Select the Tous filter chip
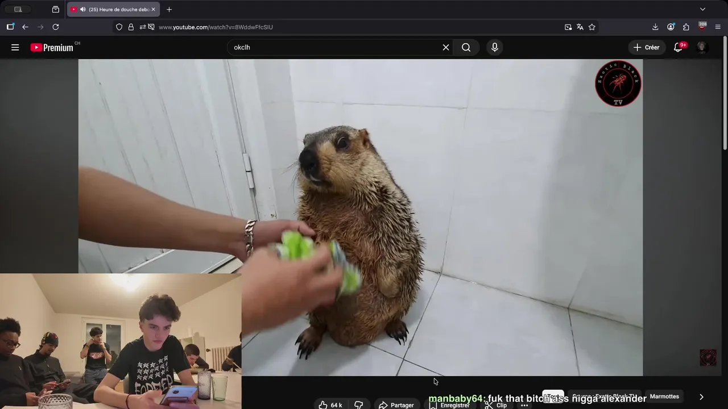 553,397
